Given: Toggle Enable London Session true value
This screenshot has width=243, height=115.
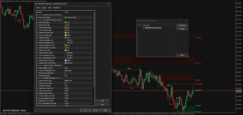Looking at the screenshot, I should (x=78, y=93).
